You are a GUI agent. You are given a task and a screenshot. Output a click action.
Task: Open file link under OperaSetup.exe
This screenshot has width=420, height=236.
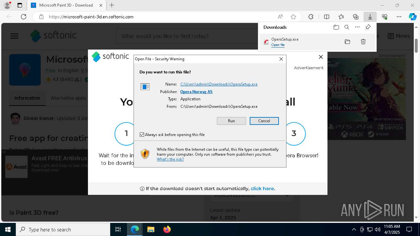tap(278, 45)
